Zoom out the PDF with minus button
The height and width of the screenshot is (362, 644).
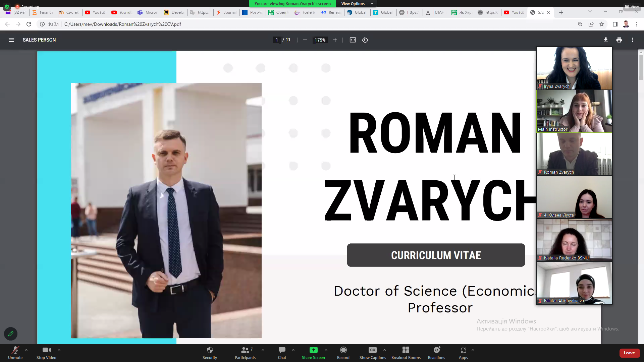[x=305, y=40]
